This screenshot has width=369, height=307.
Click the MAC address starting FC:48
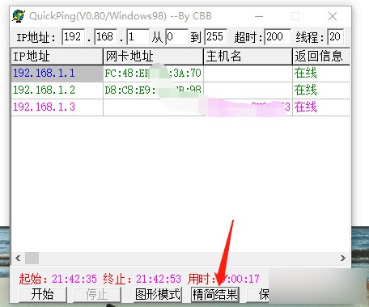click(x=153, y=74)
